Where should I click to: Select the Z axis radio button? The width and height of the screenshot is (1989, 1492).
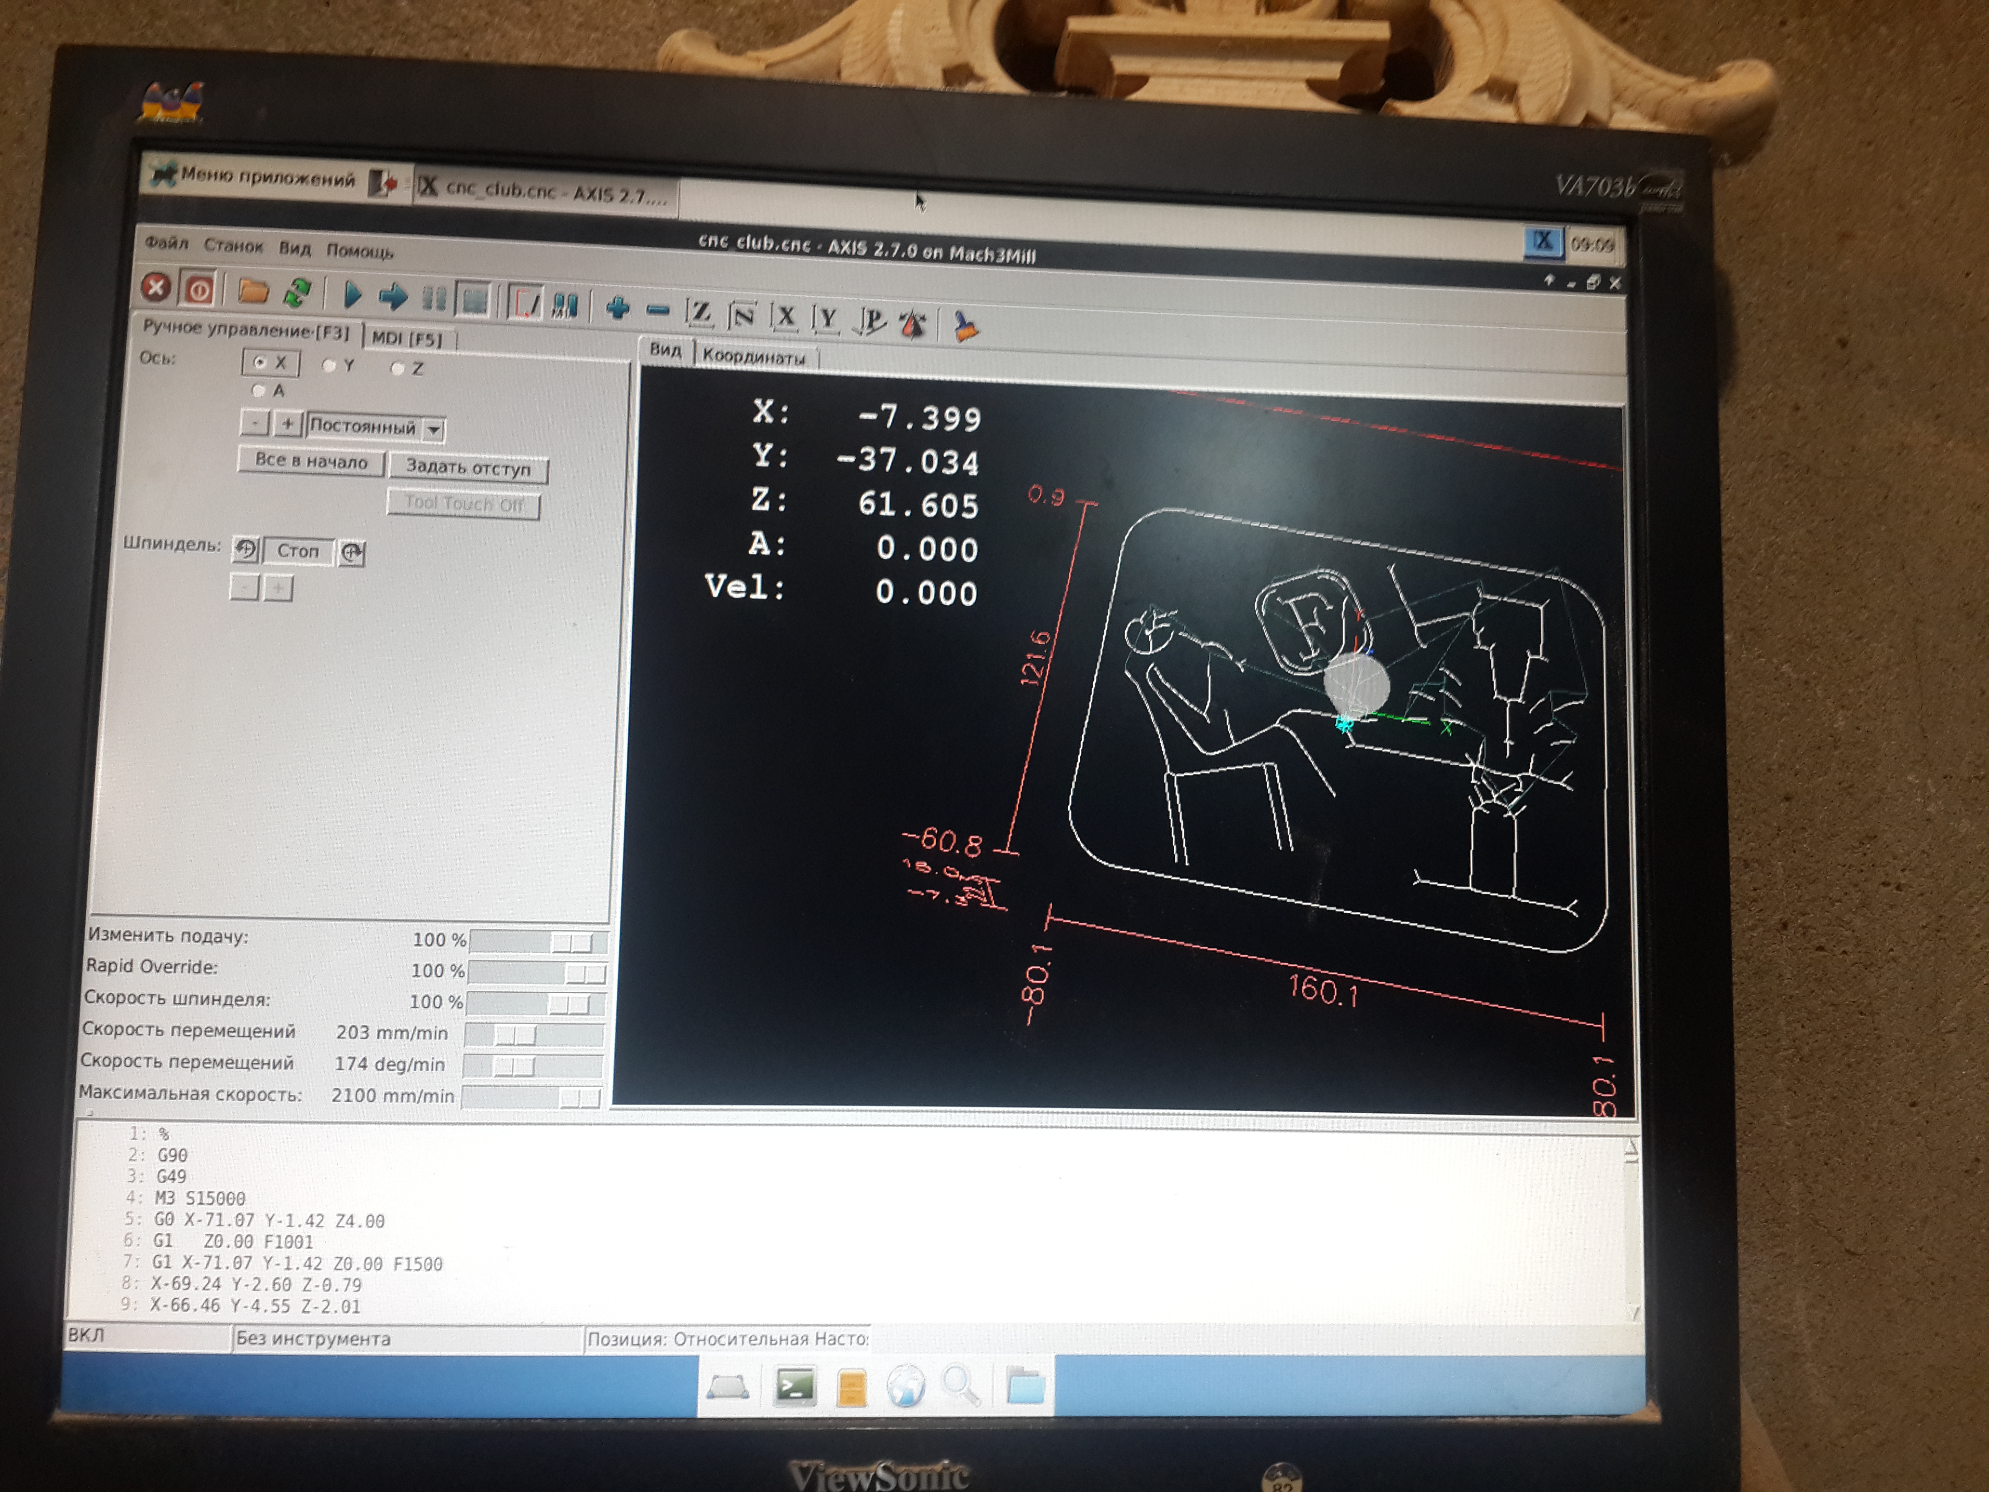tap(398, 368)
